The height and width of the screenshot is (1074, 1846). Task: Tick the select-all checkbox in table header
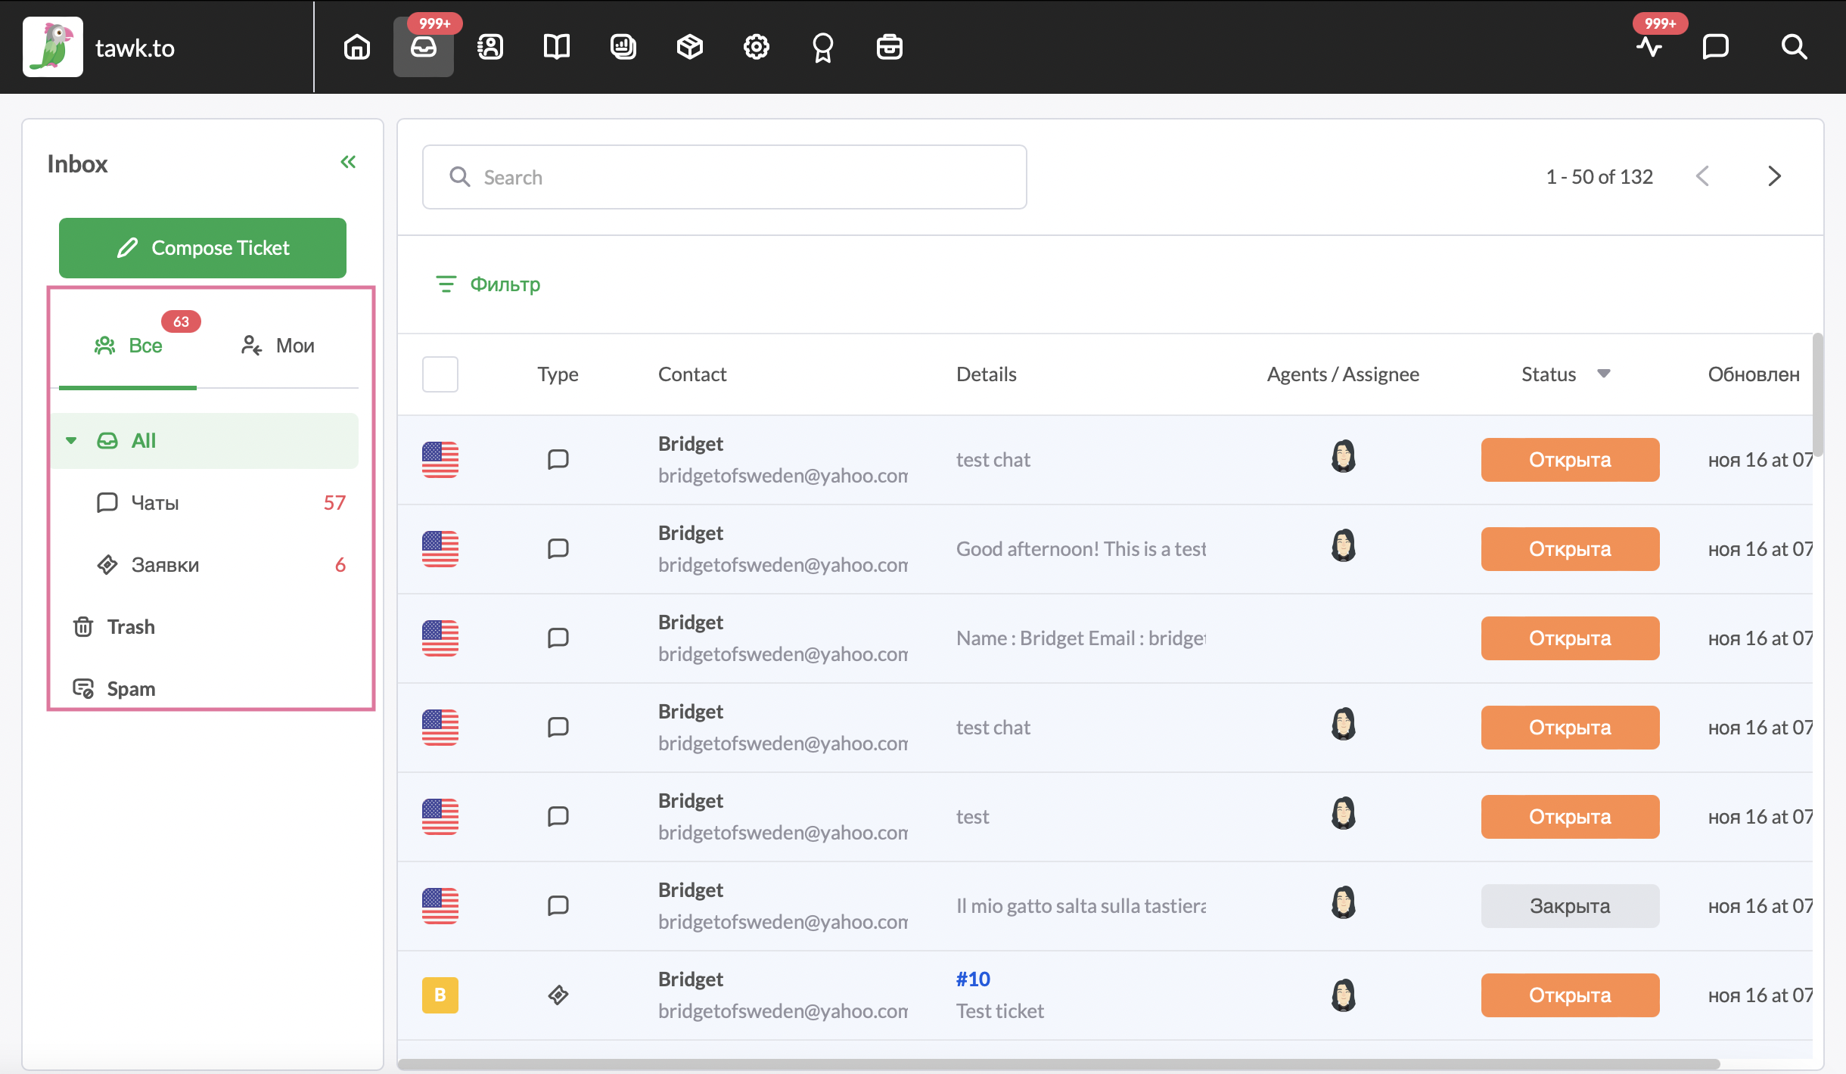point(440,374)
